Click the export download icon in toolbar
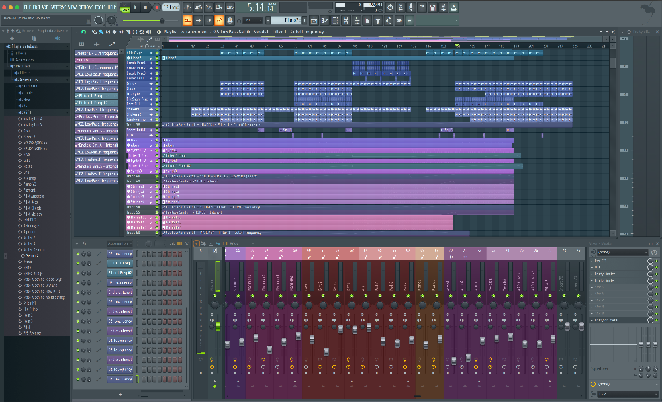 pos(454,7)
